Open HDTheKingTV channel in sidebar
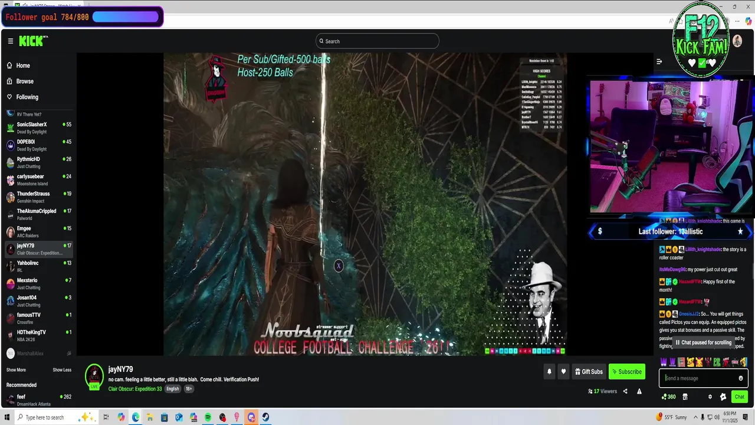The height and width of the screenshot is (425, 755). [x=39, y=335]
